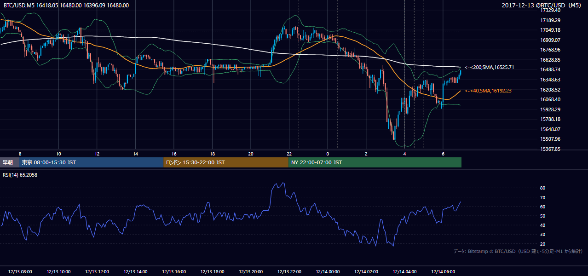This screenshot has height=276, width=588.
Task: Click the 12/13 18:00 time axis label
Action: point(212,271)
